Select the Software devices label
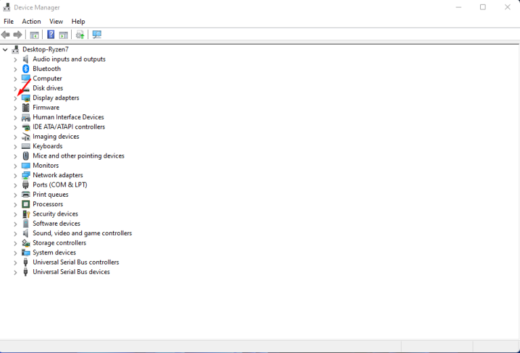Screen dimensions: 520x353 pos(56,224)
